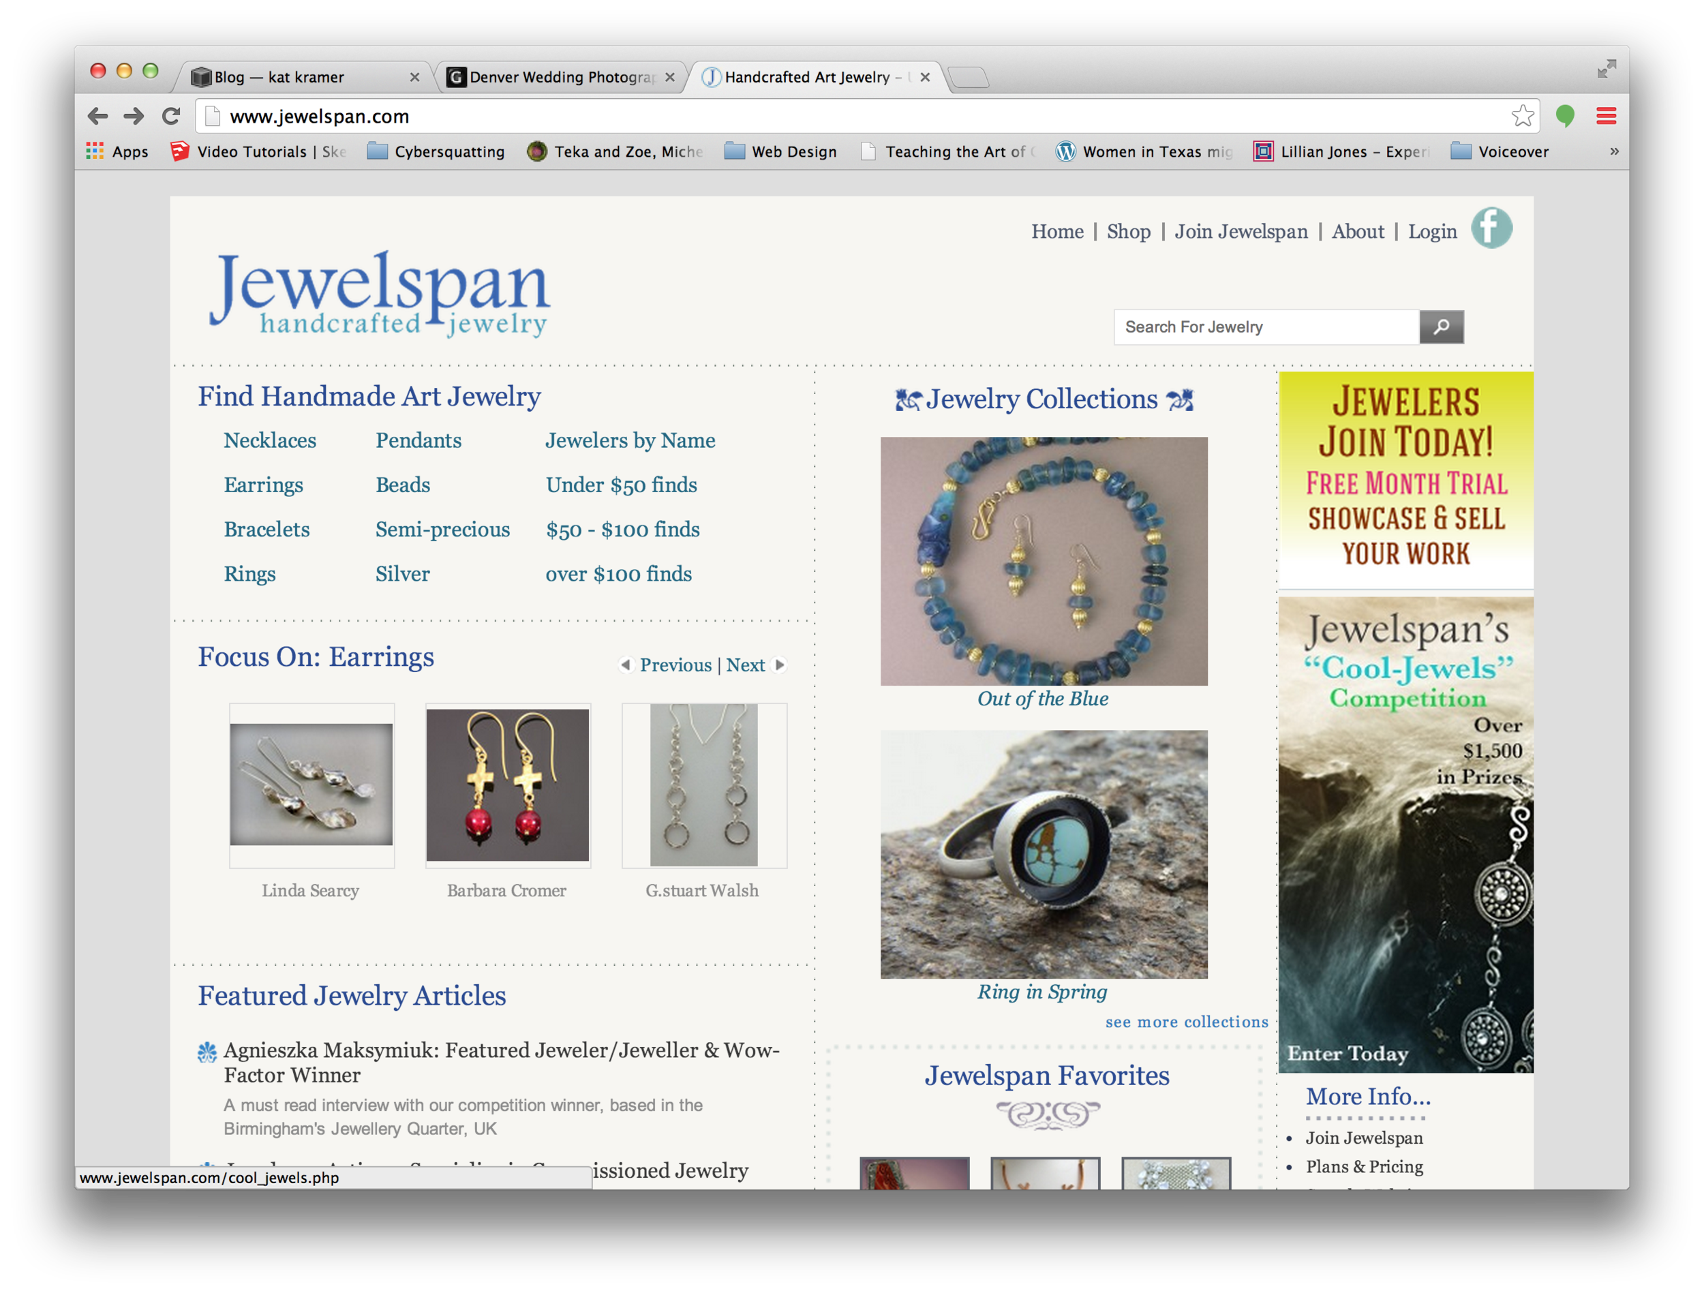Viewport: 1704px width, 1293px height.
Task: Open Teka and Zoe bookmark
Action: [x=615, y=152]
